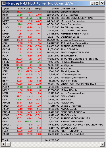
Task: Click the left scroll arrow
Action: (x=4, y=144)
